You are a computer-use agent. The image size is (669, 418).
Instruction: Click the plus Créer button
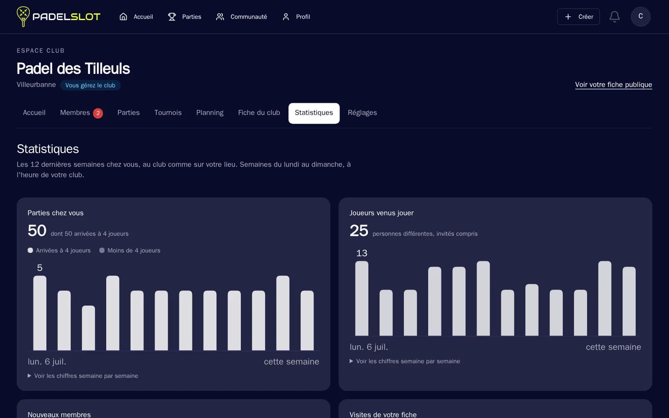pos(578,17)
